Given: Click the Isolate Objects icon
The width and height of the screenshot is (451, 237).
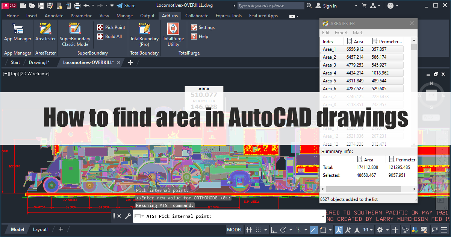Looking at the screenshot, I should tap(405, 229).
